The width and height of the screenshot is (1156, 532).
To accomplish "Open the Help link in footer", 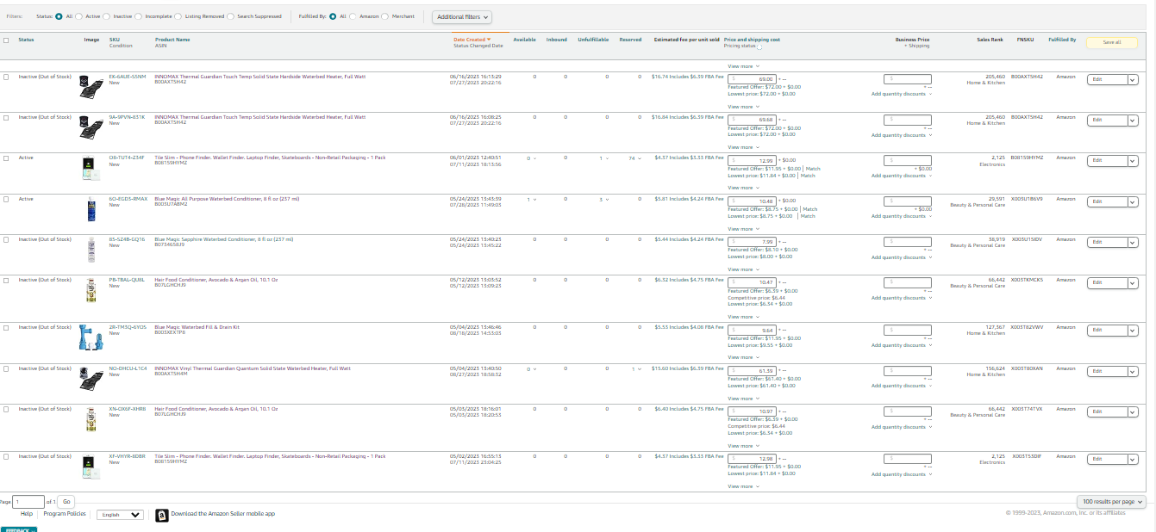I will tap(27, 514).
